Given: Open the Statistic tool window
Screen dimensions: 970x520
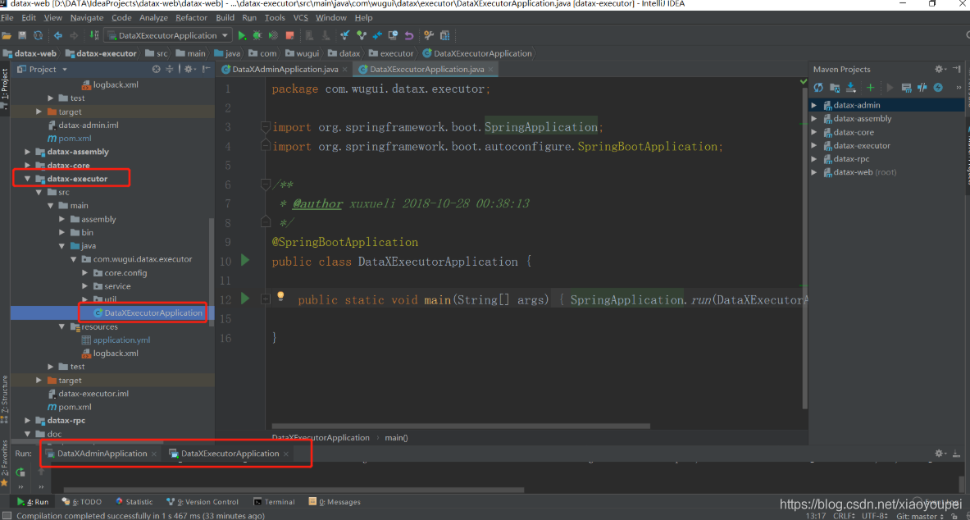Looking at the screenshot, I should [x=134, y=501].
